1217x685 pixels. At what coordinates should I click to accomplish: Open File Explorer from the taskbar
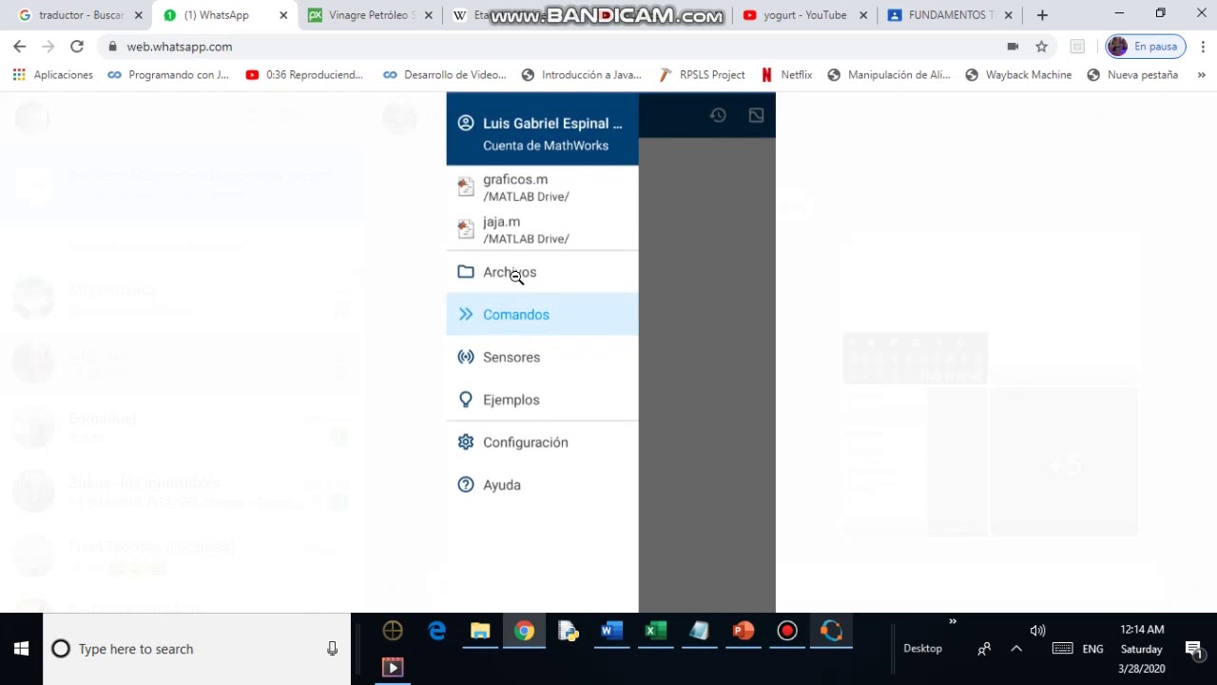[480, 631]
